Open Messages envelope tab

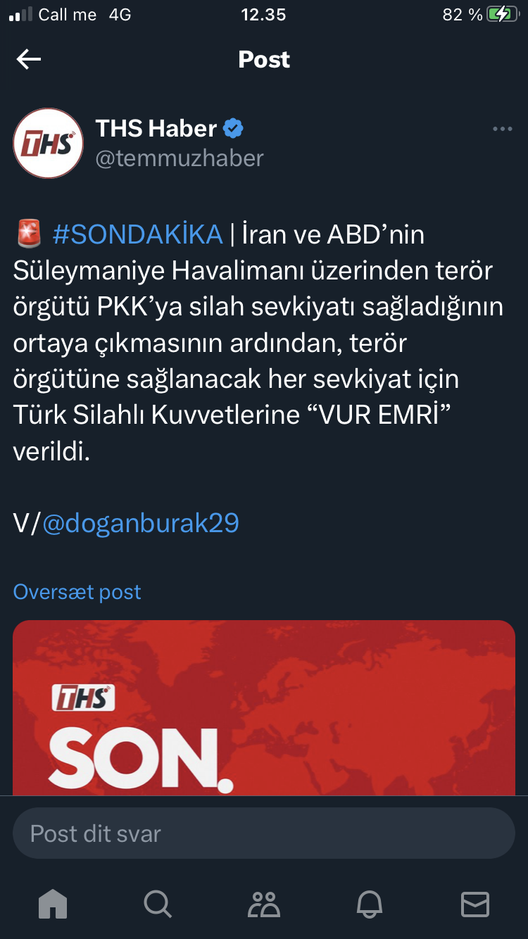point(474,904)
